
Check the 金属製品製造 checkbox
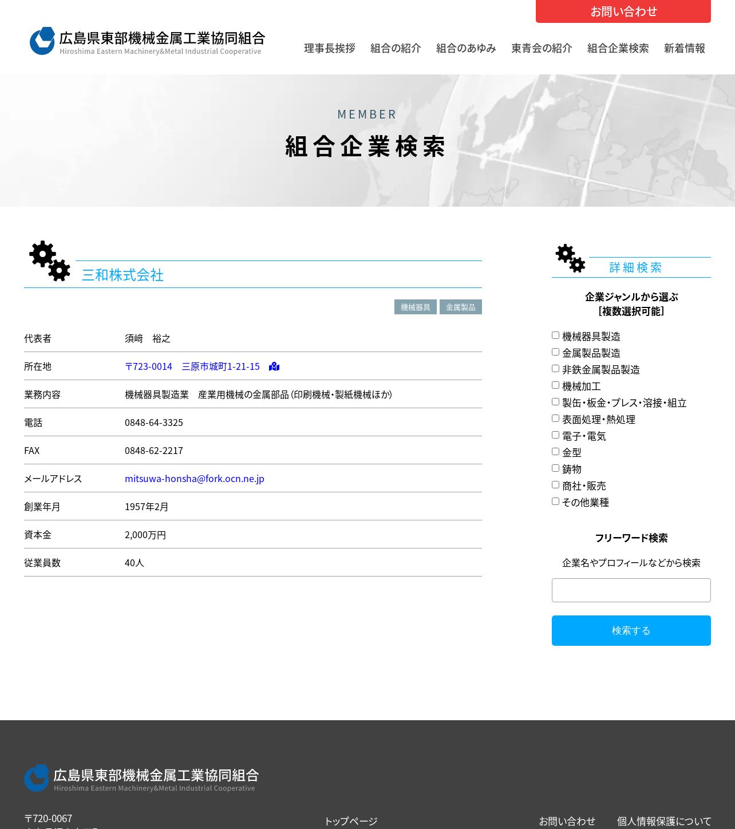pos(555,352)
